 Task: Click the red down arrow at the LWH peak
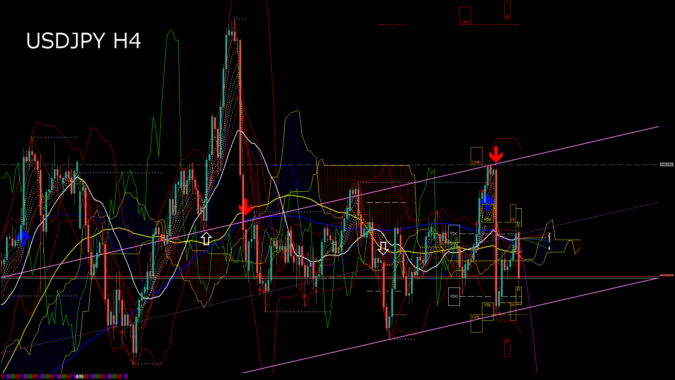496,155
